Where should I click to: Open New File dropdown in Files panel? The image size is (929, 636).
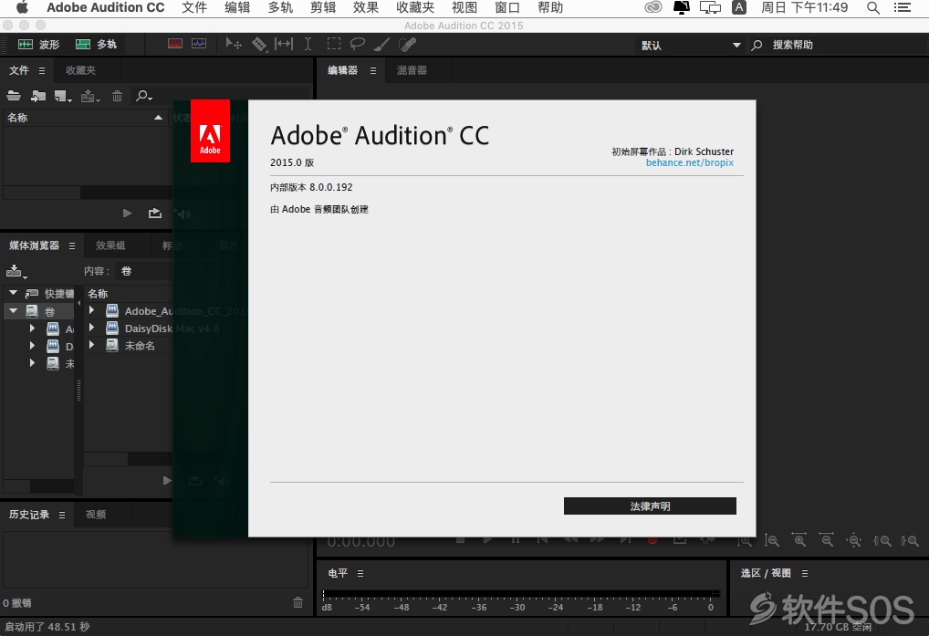63,95
